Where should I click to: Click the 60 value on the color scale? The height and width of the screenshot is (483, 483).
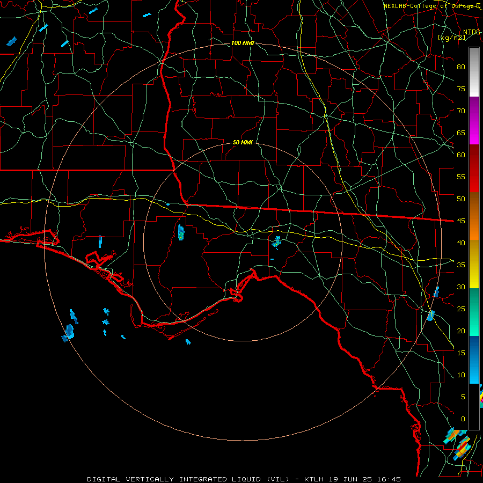(x=461, y=155)
